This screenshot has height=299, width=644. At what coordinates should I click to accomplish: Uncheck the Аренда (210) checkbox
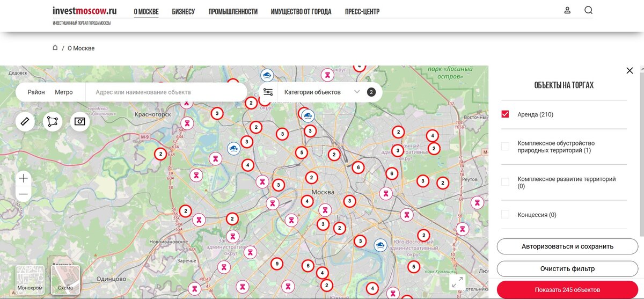tap(505, 114)
